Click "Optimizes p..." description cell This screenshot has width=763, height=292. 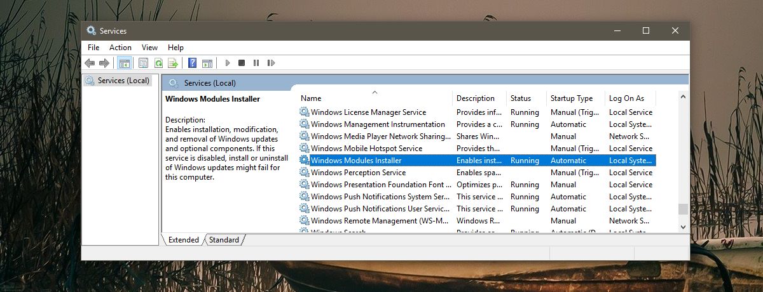pos(479,185)
